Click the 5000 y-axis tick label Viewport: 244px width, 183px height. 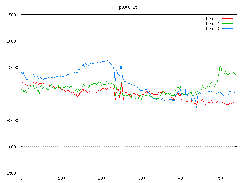[13, 67]
